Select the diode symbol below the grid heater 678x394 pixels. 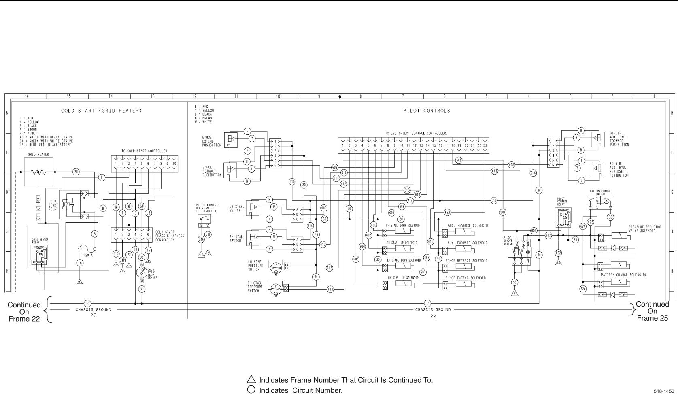[x=38, y=208]
